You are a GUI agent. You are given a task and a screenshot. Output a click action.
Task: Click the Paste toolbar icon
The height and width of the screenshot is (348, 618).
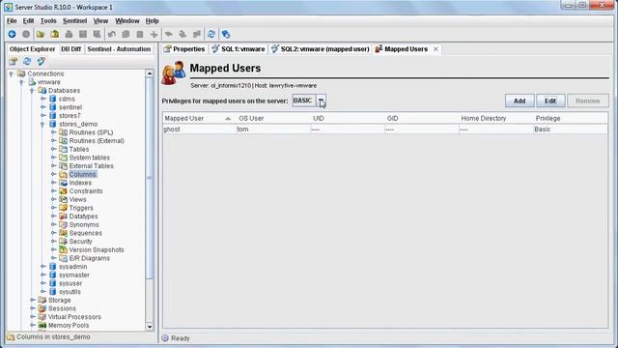click(x=139, y=35)
